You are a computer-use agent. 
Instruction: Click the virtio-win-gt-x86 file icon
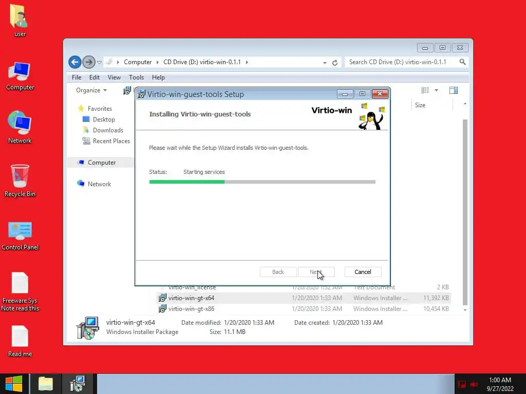(162, 308)
